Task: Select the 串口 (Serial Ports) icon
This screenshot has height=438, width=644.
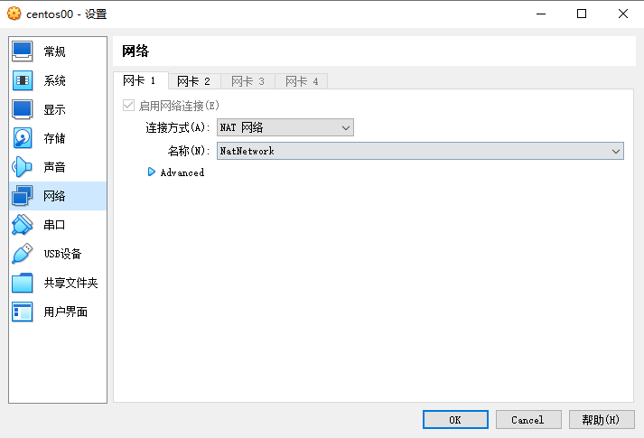Action: (x=23, y=225)
